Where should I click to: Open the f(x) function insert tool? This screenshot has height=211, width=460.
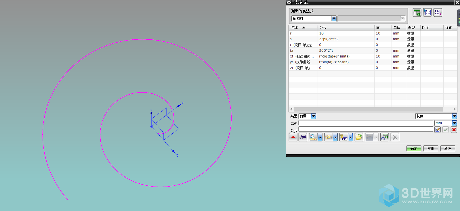[303, 137]
